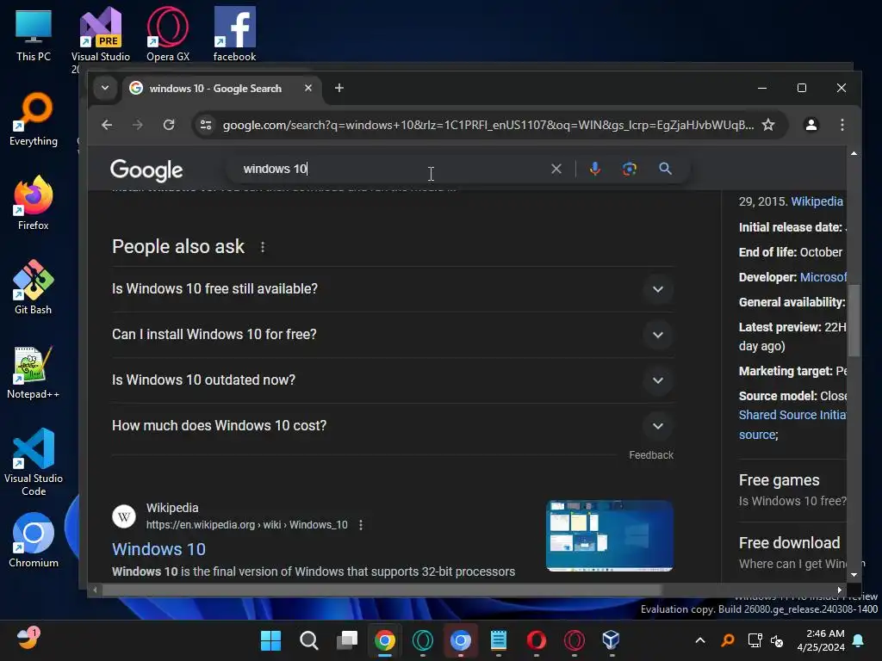The image size is (882, 661).
Task: Open the Windows 10 Wikipedia result link
Action: point(158,549)
